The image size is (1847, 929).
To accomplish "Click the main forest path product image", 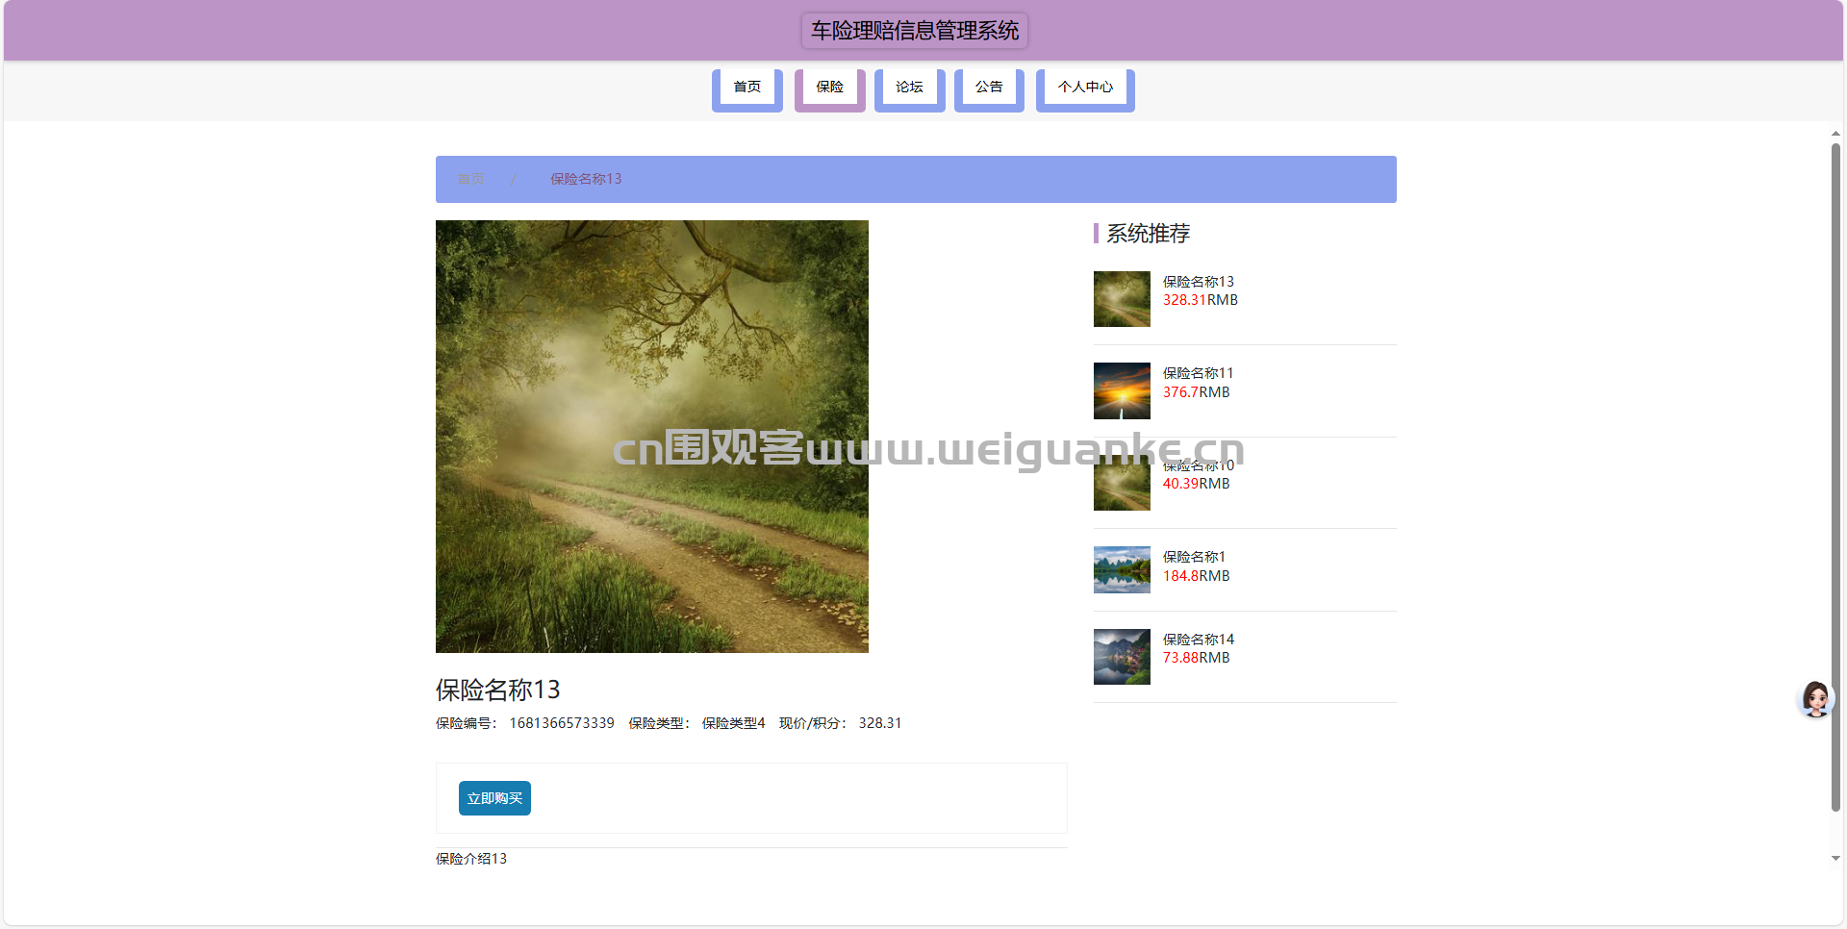I will [652, 437].
